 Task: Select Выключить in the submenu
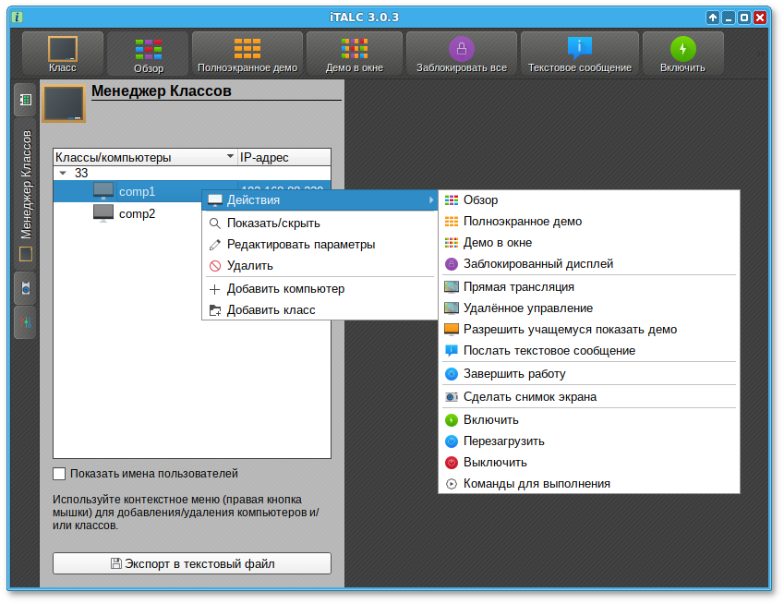589,463
